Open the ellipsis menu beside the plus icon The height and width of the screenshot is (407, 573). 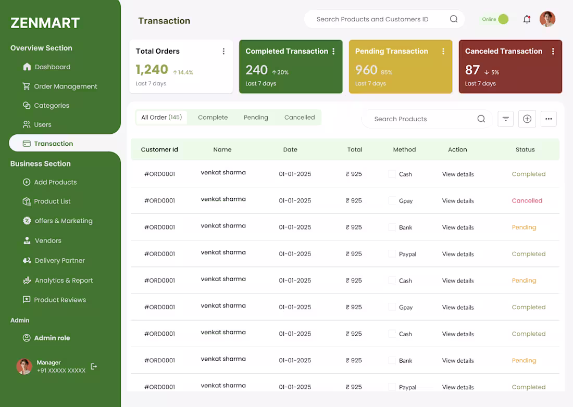549,119
